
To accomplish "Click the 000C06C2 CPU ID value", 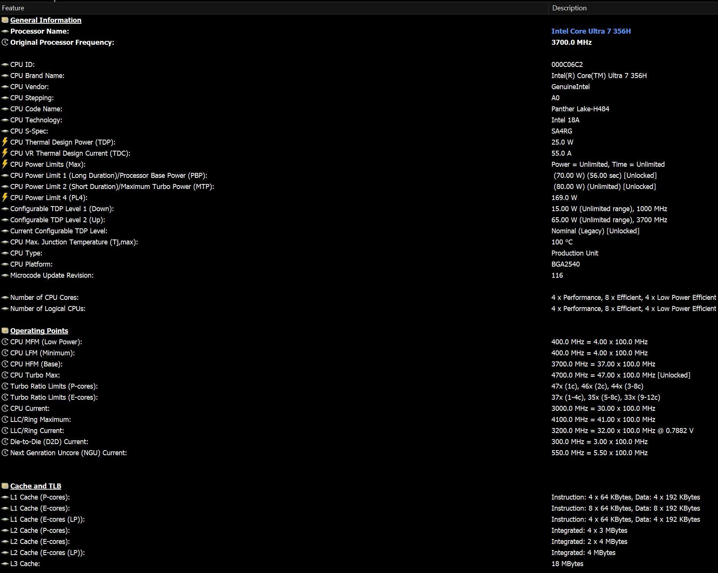I will 567,64.
